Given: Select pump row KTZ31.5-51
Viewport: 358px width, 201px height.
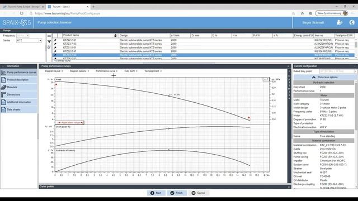Looking at the screenshot, I should coord(203,47).
